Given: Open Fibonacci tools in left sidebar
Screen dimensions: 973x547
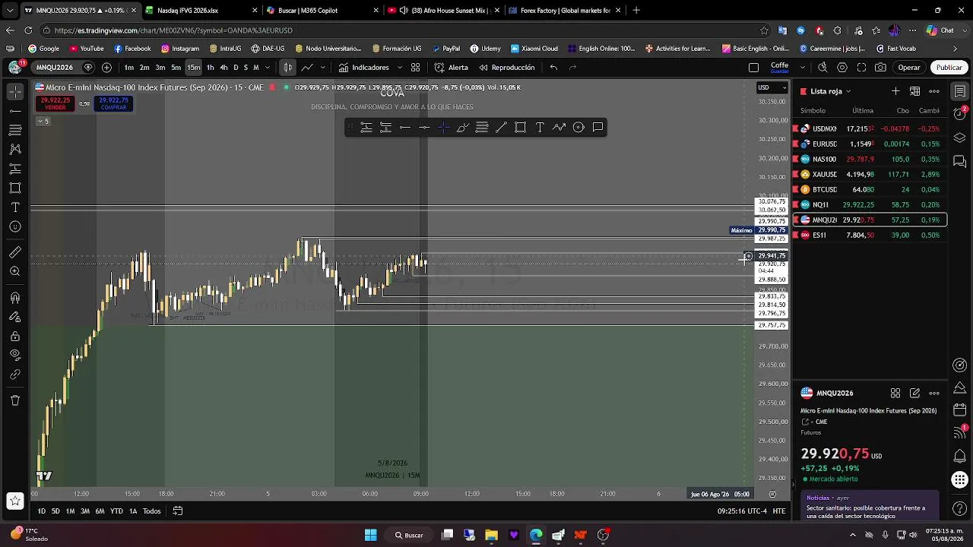Looking at the screenshot, I should tap(15, 130).
